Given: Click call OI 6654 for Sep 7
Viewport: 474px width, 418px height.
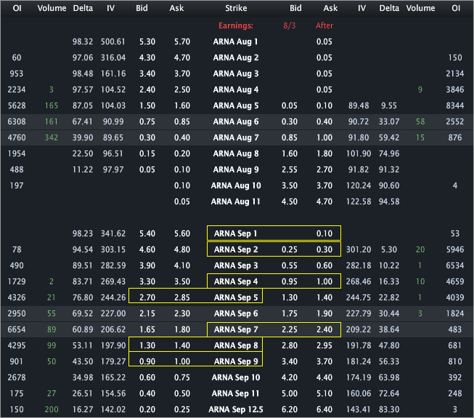Looking at the screenshot, I should point(17,329).
